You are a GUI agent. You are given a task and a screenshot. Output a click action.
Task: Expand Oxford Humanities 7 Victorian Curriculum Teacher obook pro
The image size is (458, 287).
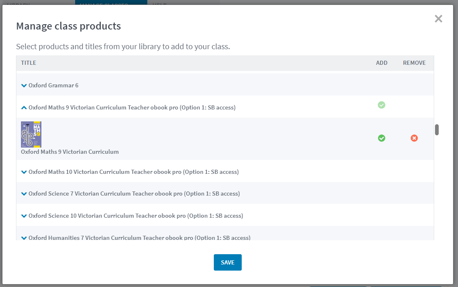click(24, 238)
